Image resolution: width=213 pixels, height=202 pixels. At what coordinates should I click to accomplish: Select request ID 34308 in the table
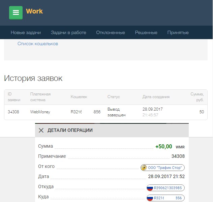13,112
